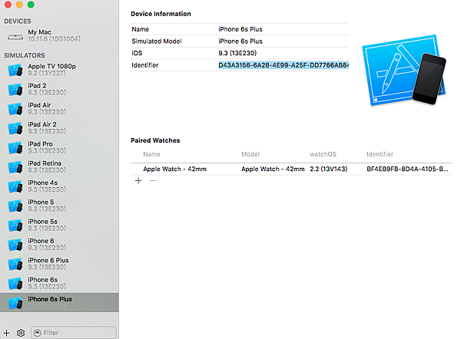The height and width of the screenshot is (339, 461).
Task: Click the watch identifier BF4EB9FB cell
Action: click(407, 169)
